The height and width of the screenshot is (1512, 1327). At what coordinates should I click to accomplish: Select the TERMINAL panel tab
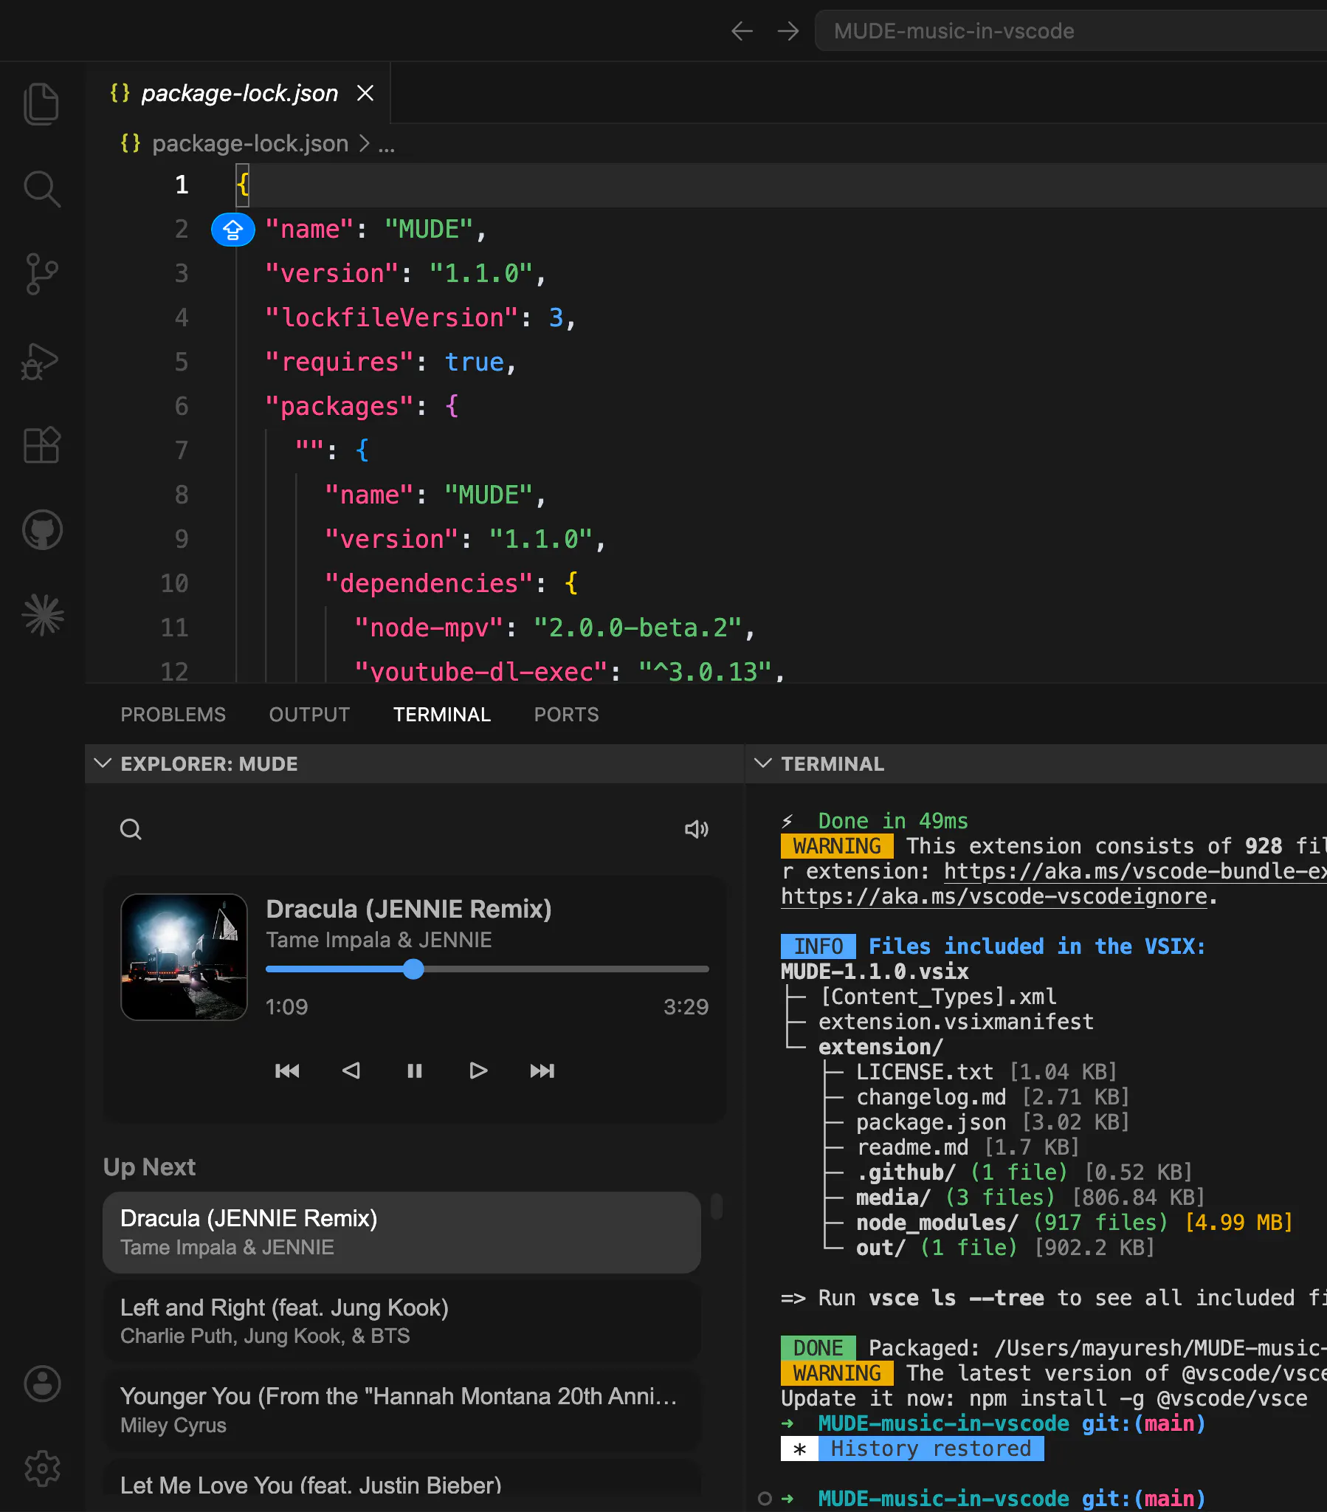click(441, 715)
